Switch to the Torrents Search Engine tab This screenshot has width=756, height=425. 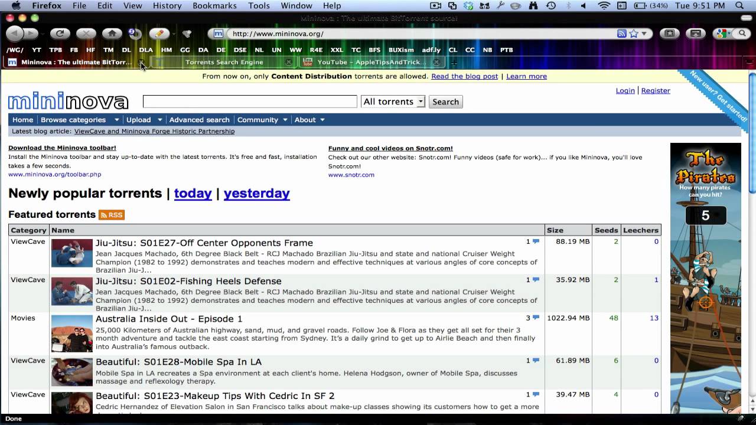click(224, 62)
